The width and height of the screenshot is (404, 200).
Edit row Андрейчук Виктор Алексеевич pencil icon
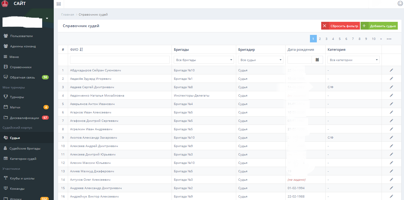392,196
